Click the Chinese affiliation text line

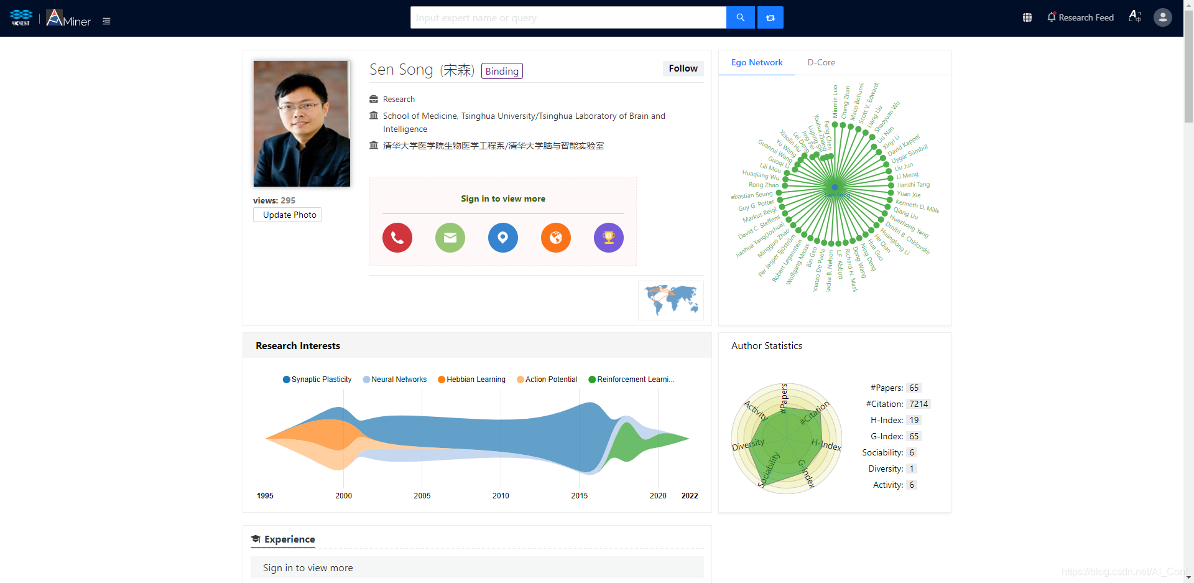pyautogui.click(x=493, y=146)
